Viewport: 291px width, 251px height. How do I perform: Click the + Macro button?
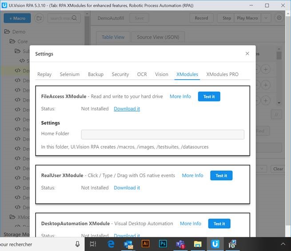coord(17,18)
